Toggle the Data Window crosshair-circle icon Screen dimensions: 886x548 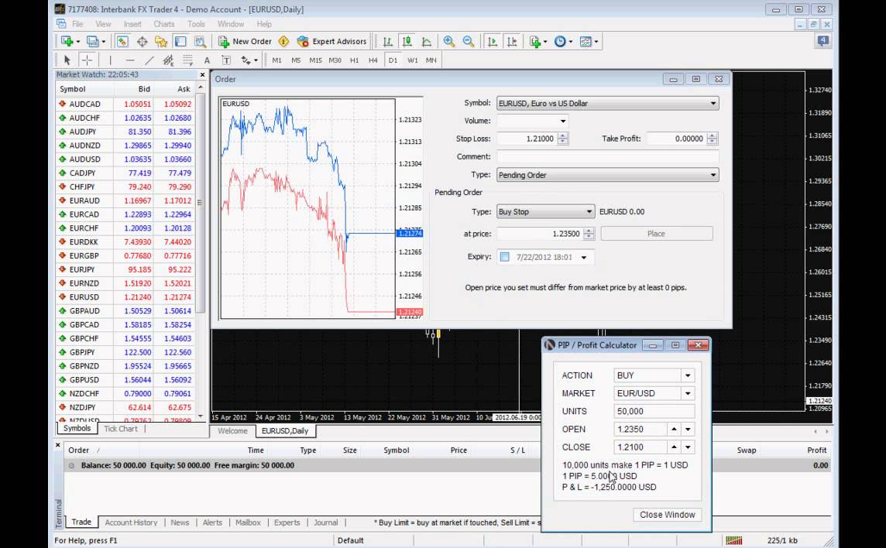(142, 41)
